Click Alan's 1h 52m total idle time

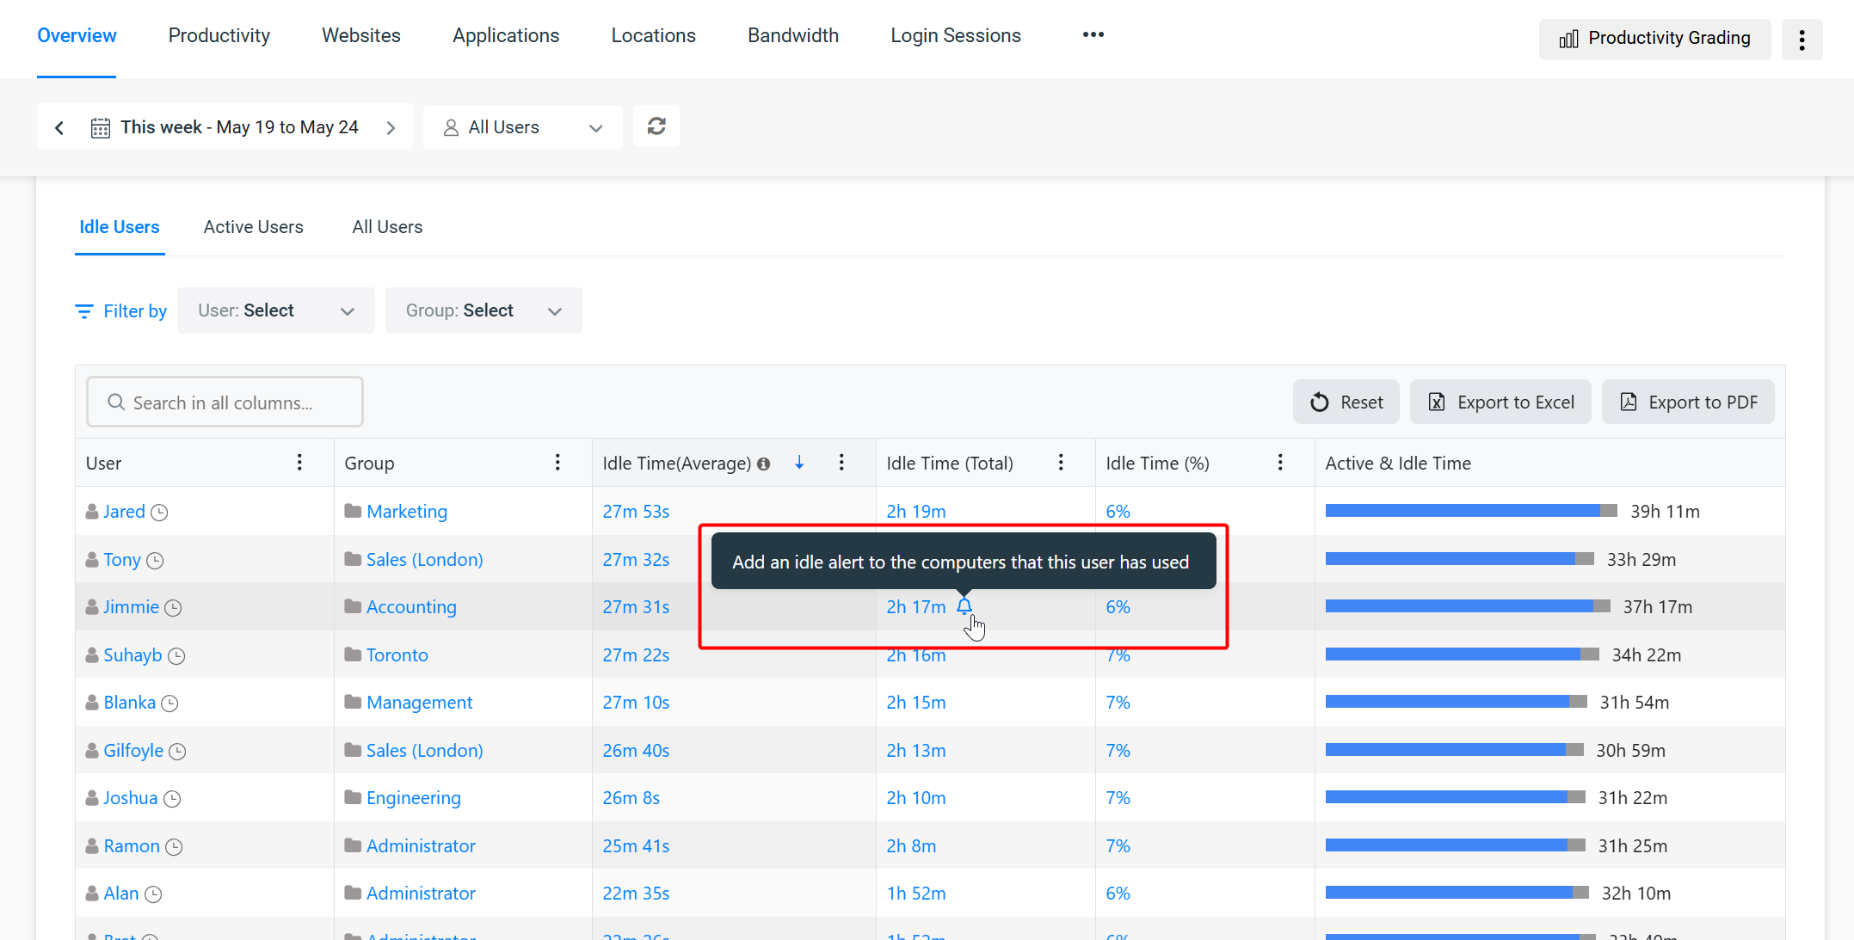[916, 894]
